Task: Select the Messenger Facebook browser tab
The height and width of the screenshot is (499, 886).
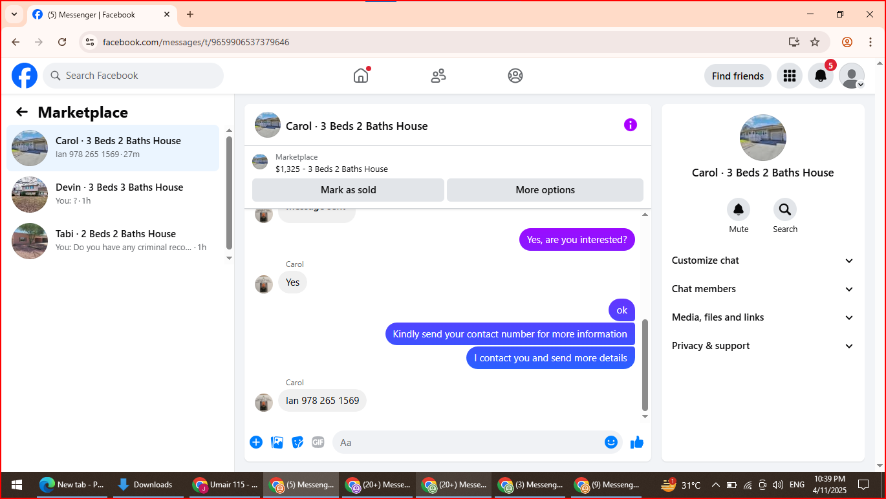Action: tap(102, 14)
